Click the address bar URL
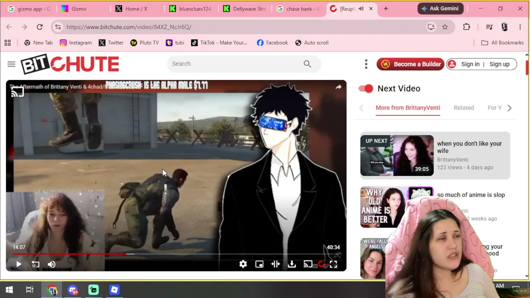530x298 pixels. click(129, 27)
